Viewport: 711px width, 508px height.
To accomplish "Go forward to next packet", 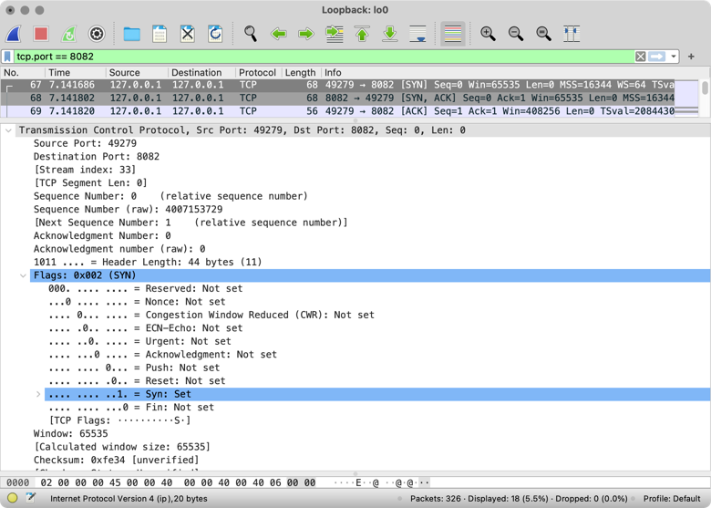I will tap(306, 34).
